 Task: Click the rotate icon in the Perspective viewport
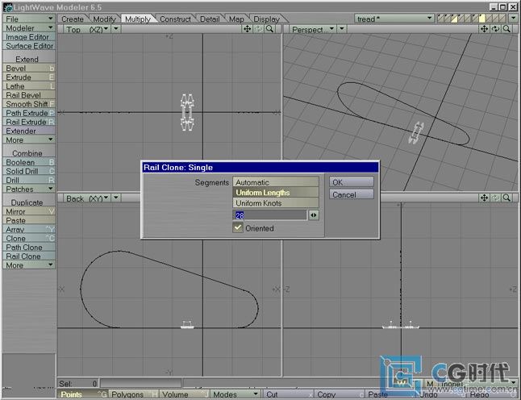point(495,29)
